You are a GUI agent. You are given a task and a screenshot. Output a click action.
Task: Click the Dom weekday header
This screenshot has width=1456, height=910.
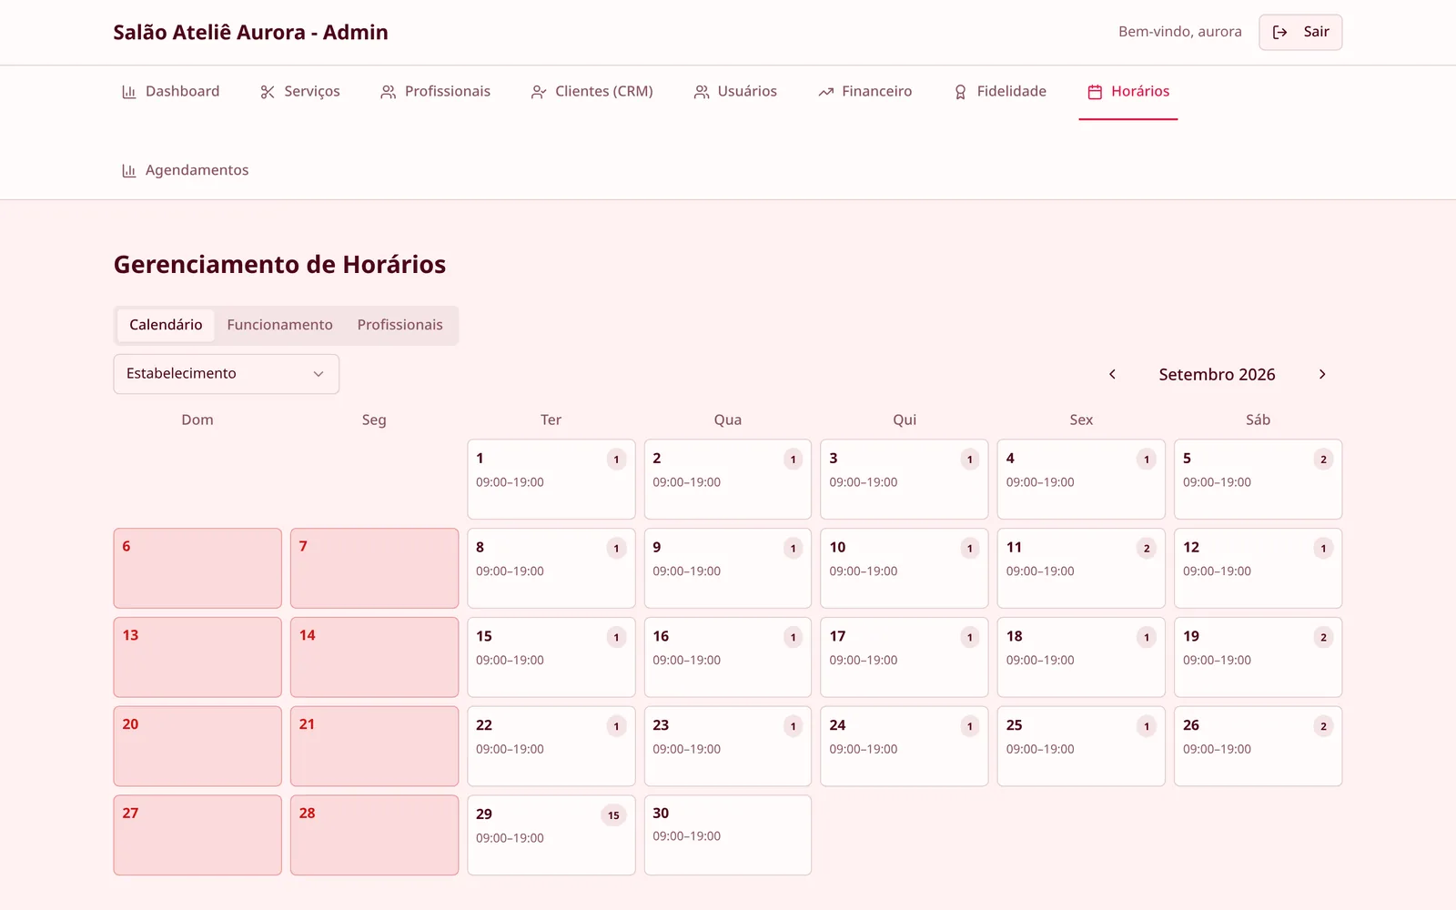(197, 420)
